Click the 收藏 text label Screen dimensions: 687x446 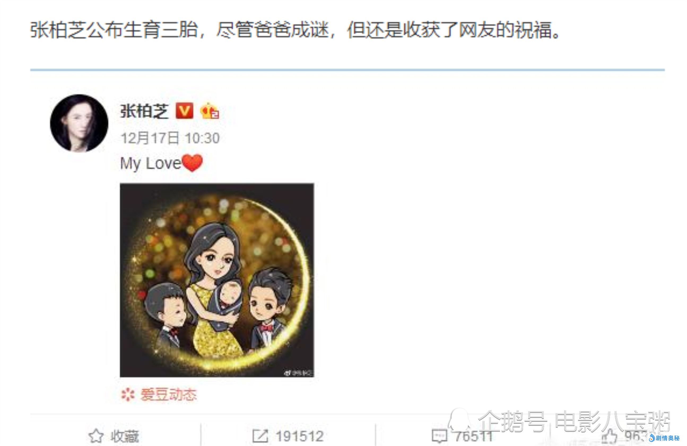tap(125, 436)
